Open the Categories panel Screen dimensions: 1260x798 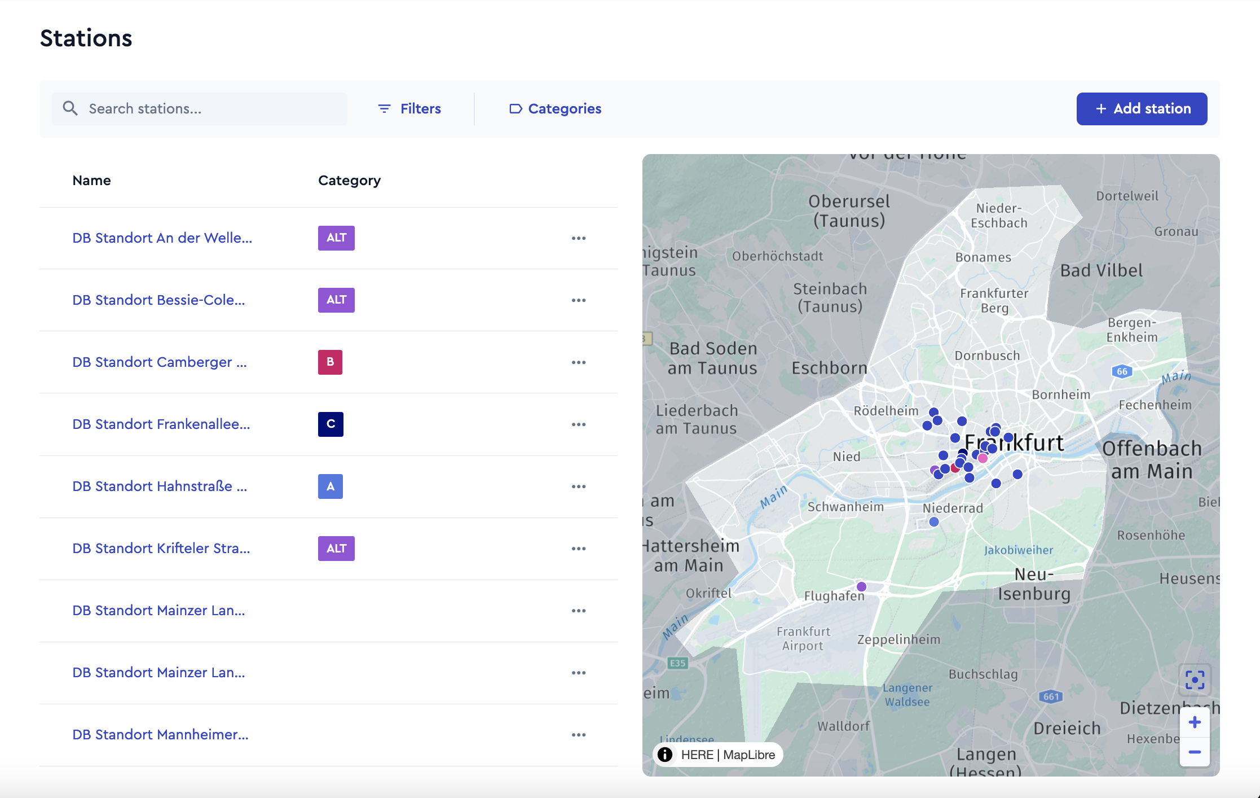coord(556,108)
